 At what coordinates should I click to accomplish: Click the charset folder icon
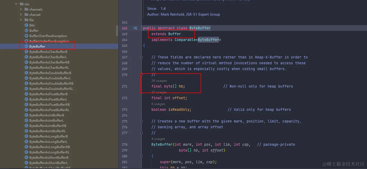click(26, 15)
